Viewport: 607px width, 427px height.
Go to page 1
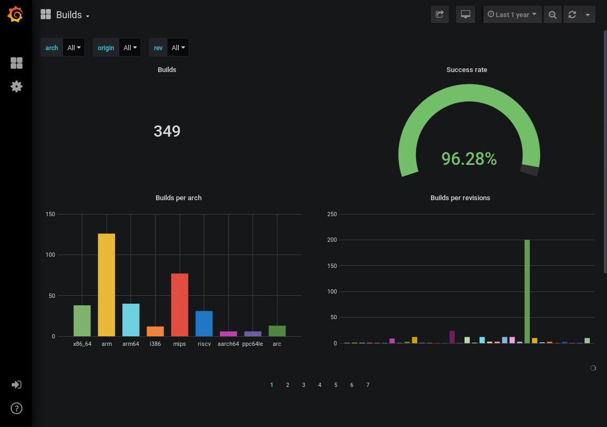(272, 385)
